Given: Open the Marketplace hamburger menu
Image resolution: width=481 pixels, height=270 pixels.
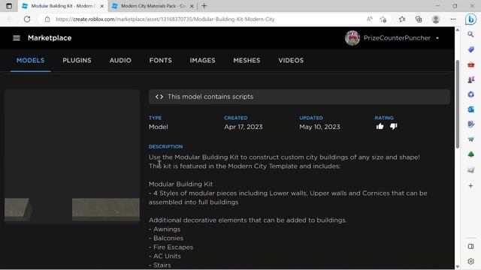Looking at the screenshot, I should coord(17,38).
